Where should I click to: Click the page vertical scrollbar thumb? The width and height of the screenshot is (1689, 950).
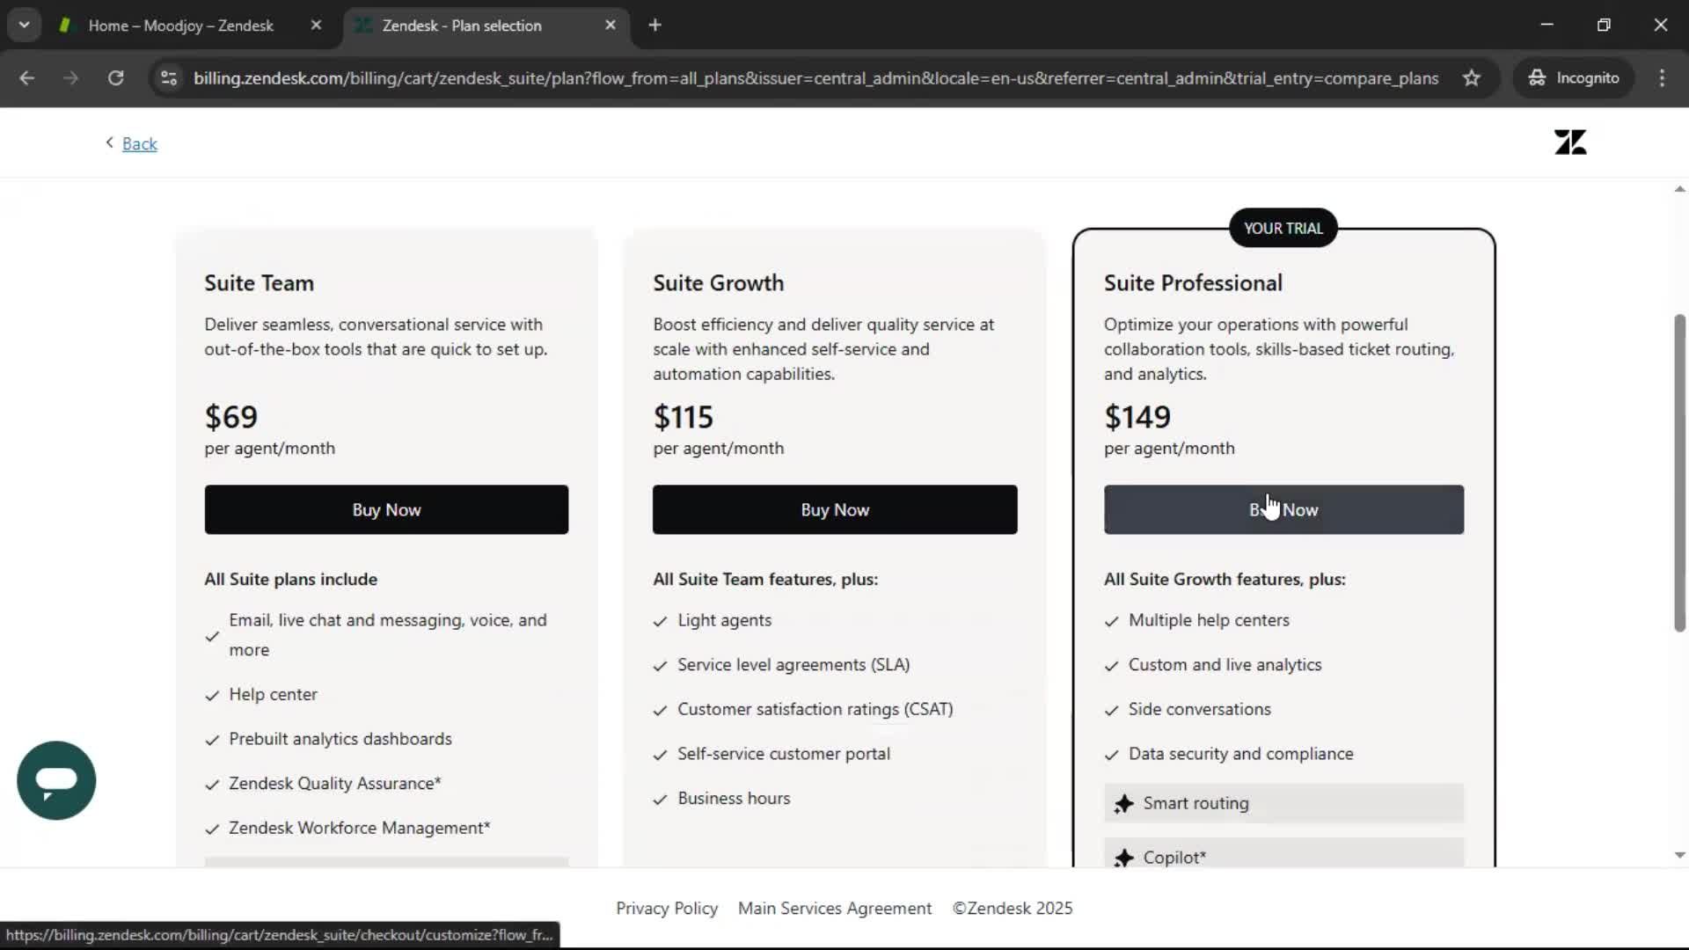1679,472
